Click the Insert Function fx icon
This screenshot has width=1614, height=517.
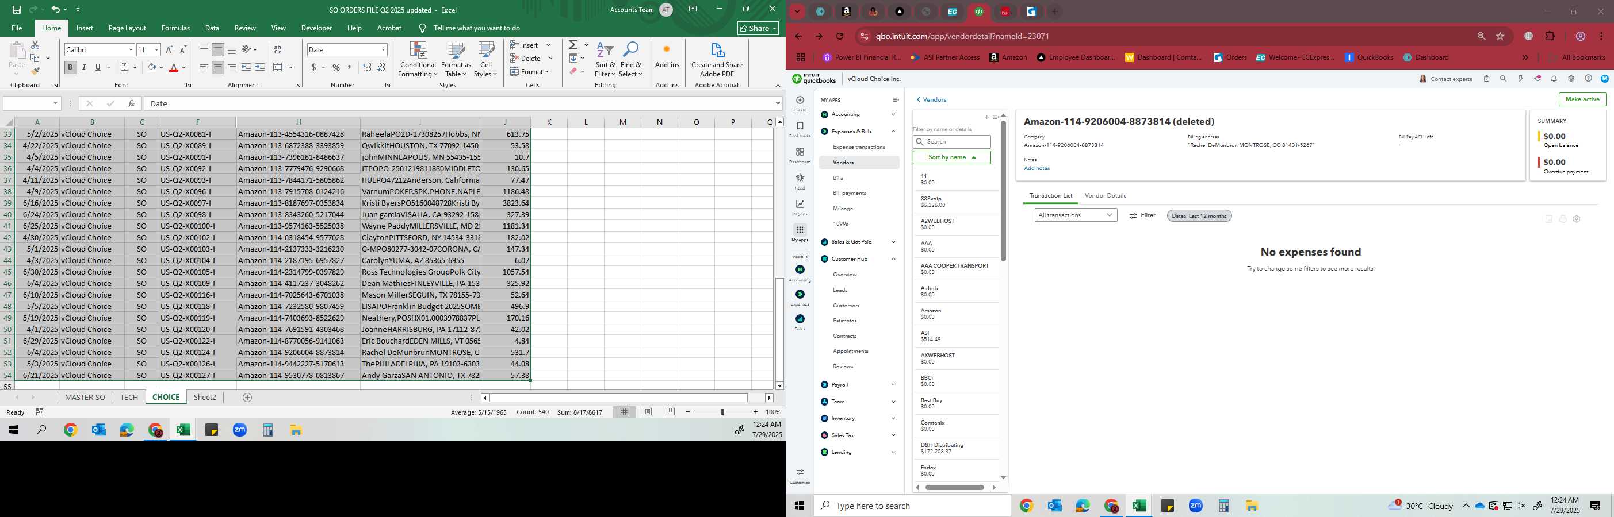point(131,103)
